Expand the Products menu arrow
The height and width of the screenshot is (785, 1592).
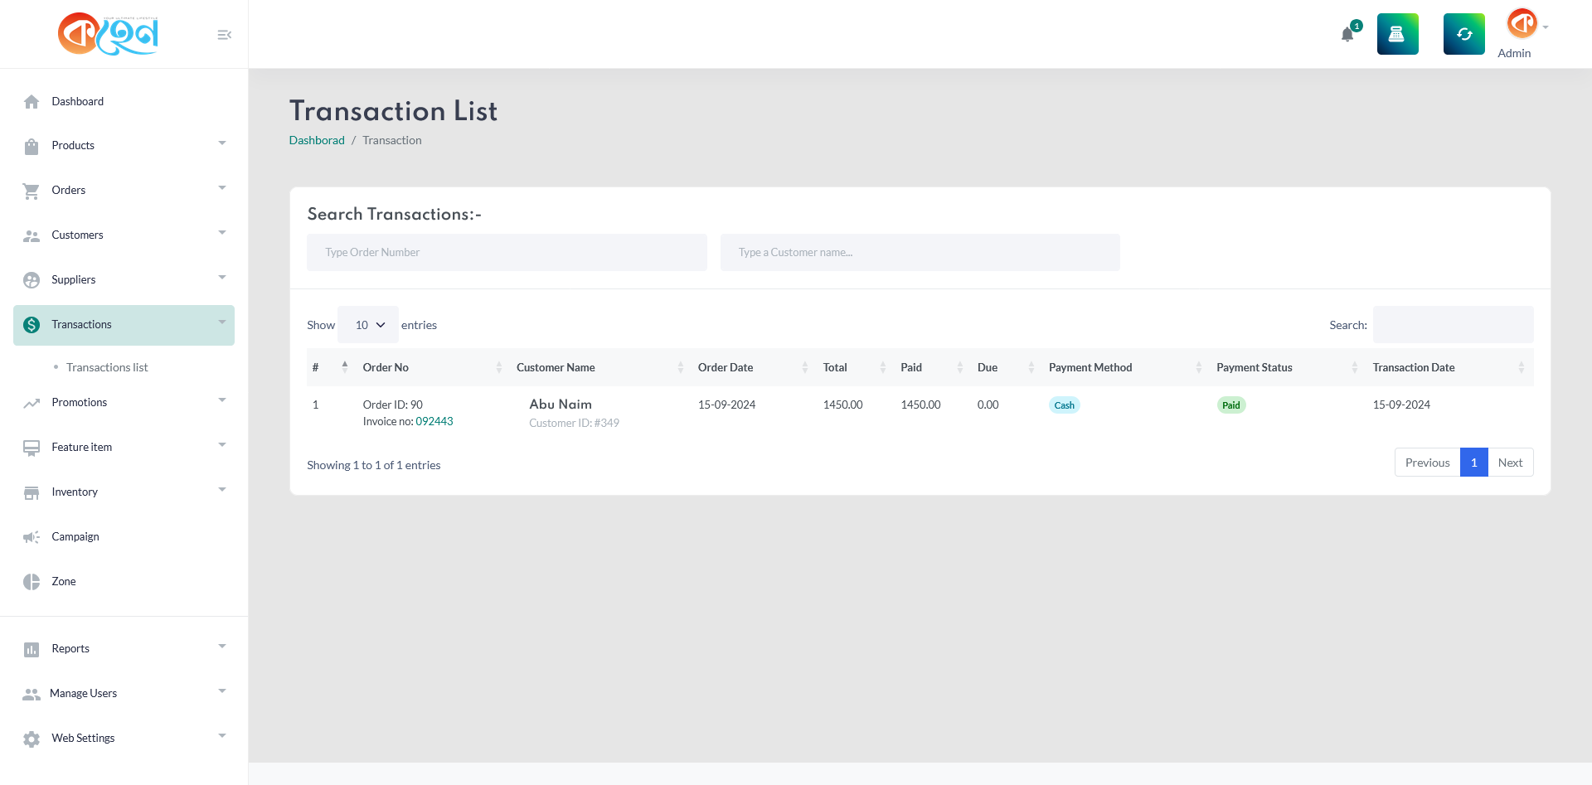coord(222,144)
